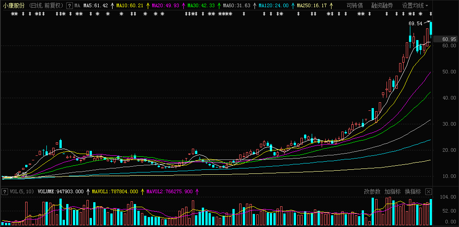Click 加指标 to add an indicator

point(392,192)
